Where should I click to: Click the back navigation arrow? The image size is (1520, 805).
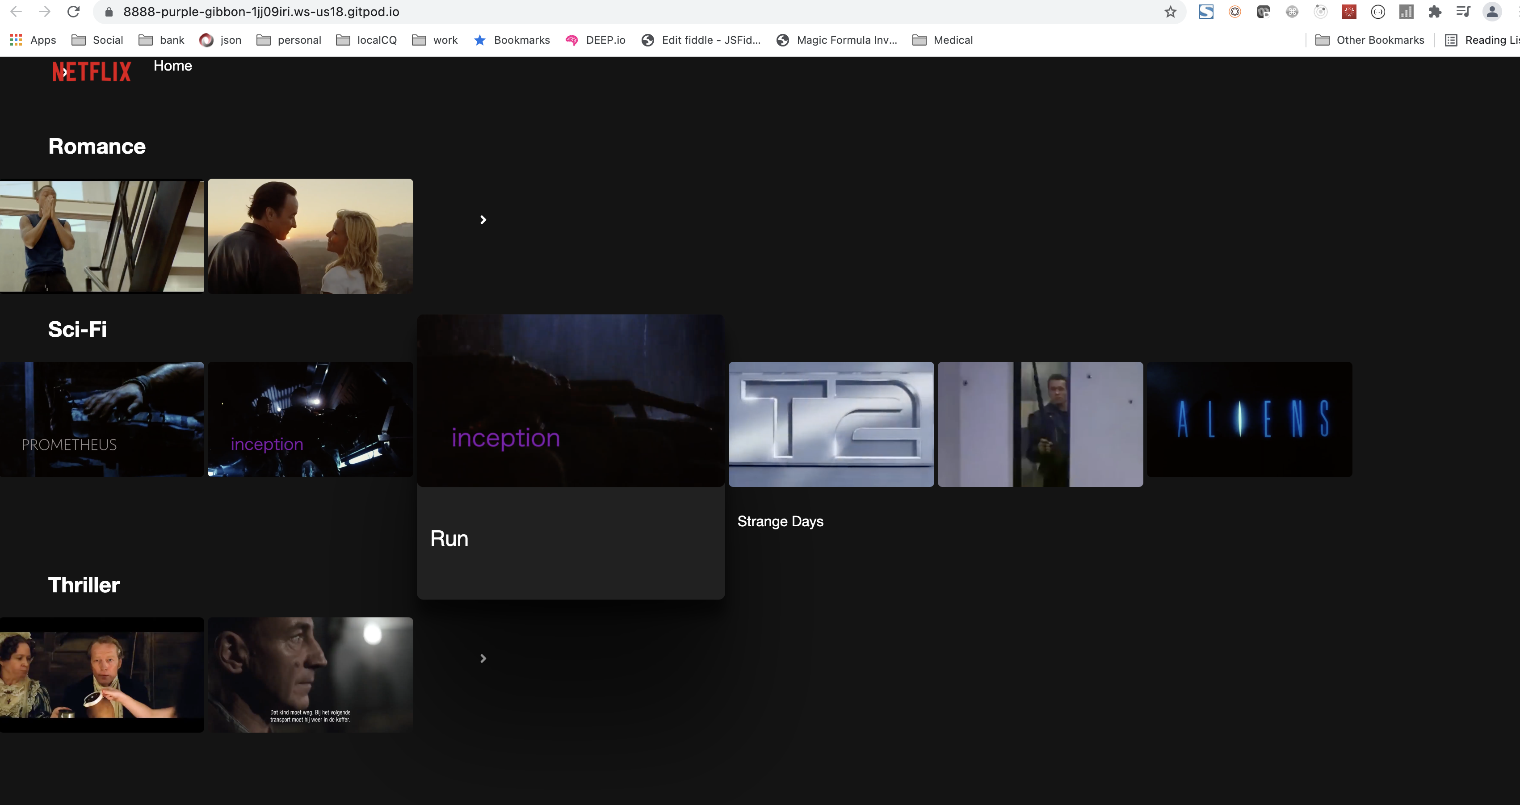(16, 11)
